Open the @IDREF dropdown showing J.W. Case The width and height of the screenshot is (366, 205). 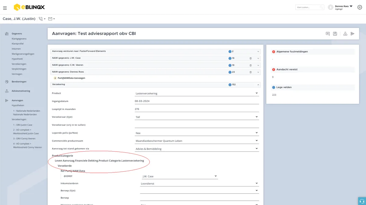[x=180, y=176]
